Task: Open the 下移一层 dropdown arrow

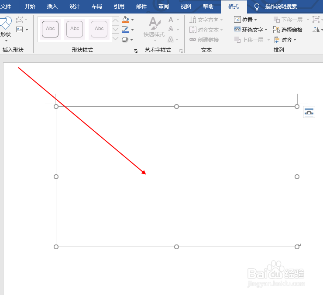Action: [x=308, y=20]
